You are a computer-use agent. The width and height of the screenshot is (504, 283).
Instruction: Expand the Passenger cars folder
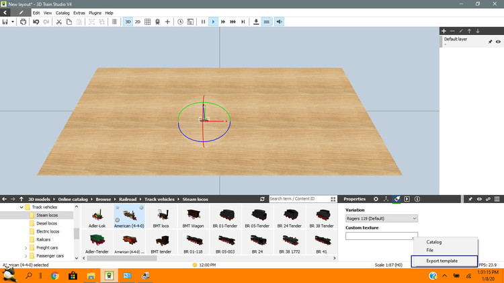click(26, 256)
